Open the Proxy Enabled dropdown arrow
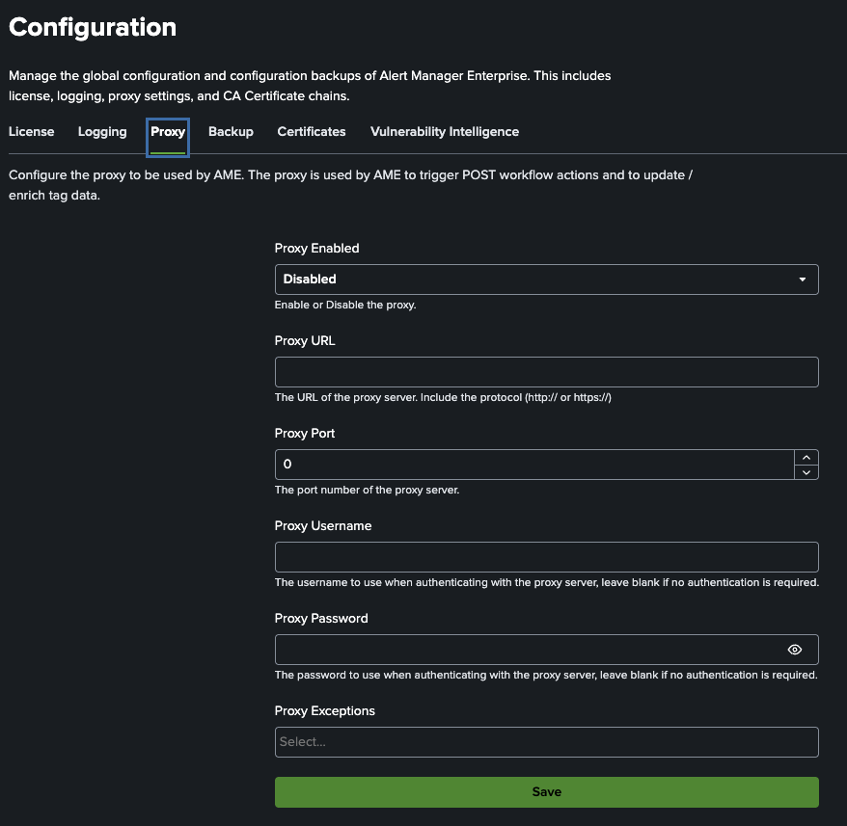 (x=802, y=279)
